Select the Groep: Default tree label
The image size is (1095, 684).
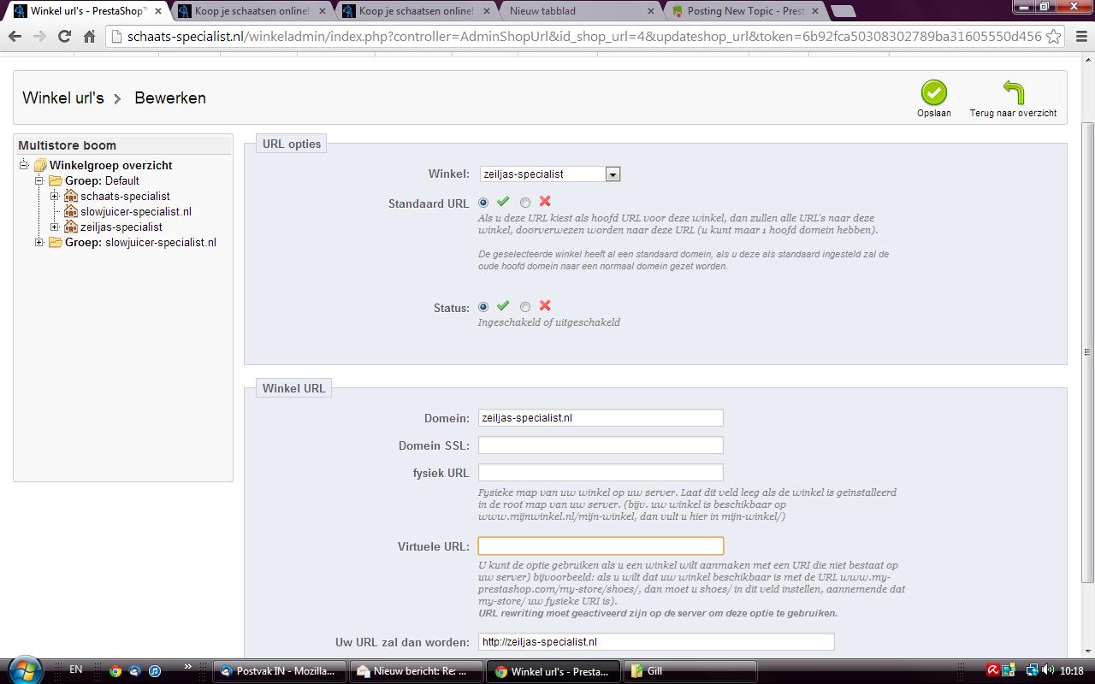[102, 181]
